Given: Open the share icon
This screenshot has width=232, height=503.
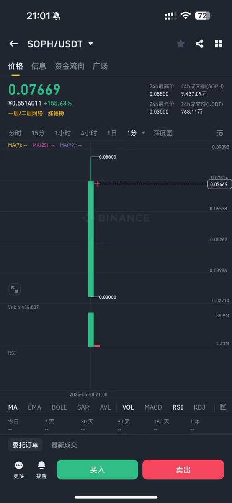Looking at the screenshot, I should pyautogui.click(x=199, y=44).
